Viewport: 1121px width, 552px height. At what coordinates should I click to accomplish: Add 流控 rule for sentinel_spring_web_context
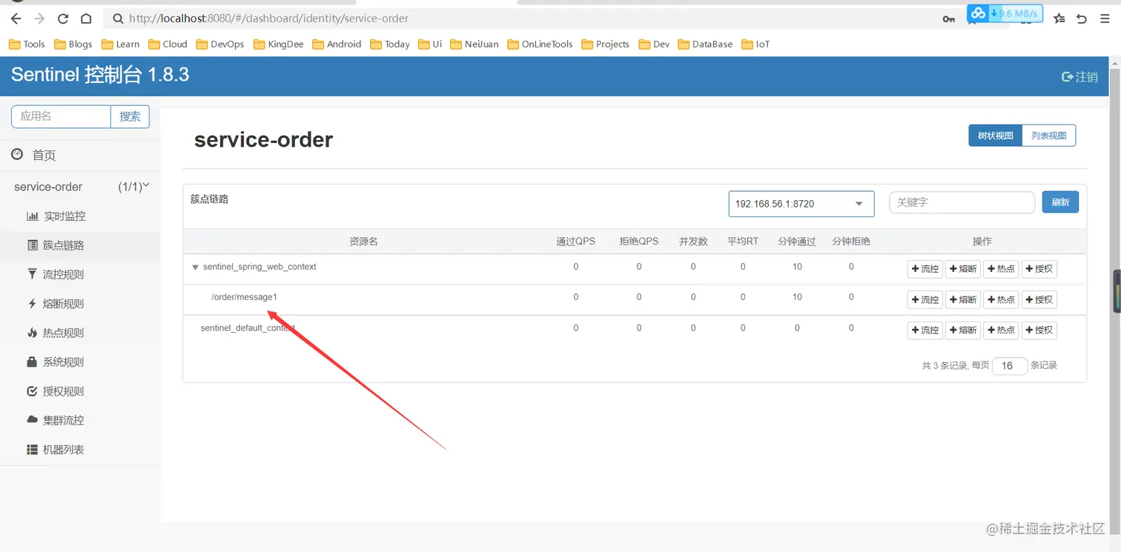tap(925, 269)
